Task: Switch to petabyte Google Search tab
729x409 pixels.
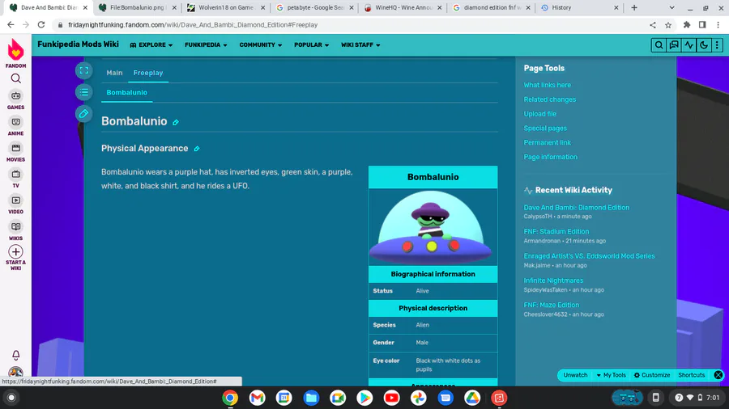Action: pyautogui.click(x=313, y=8)
